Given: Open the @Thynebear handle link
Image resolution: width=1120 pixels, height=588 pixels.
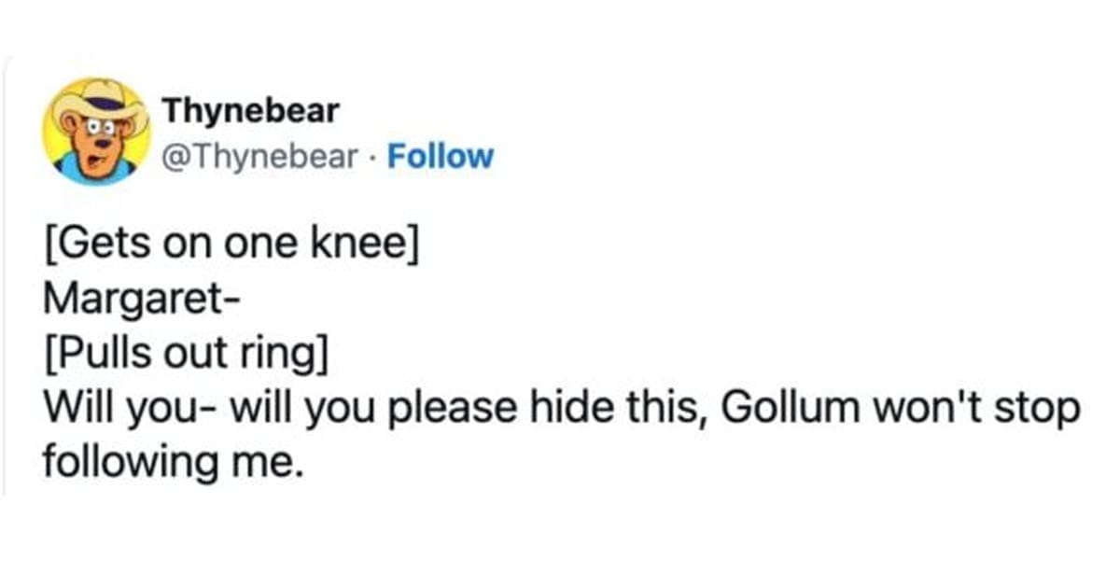Looking at the screenshot, I should (260, 156).
